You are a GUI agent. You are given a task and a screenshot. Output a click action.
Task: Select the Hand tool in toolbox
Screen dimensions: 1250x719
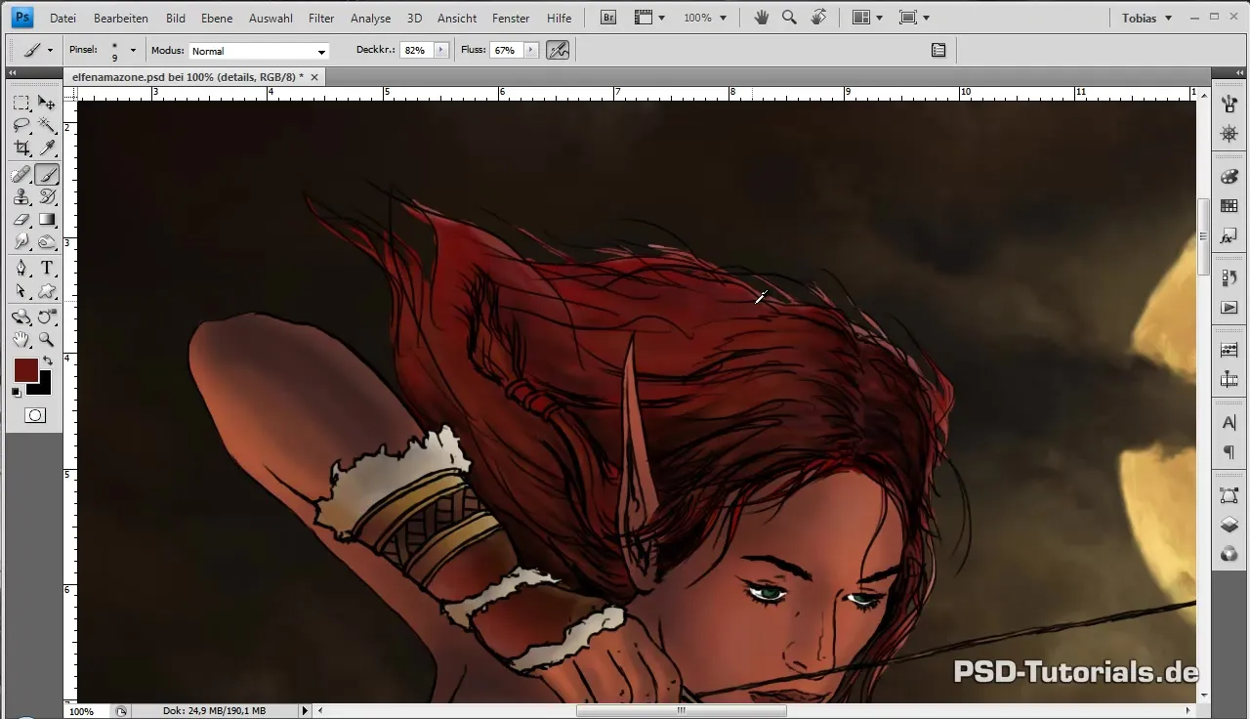click(21, 340)
